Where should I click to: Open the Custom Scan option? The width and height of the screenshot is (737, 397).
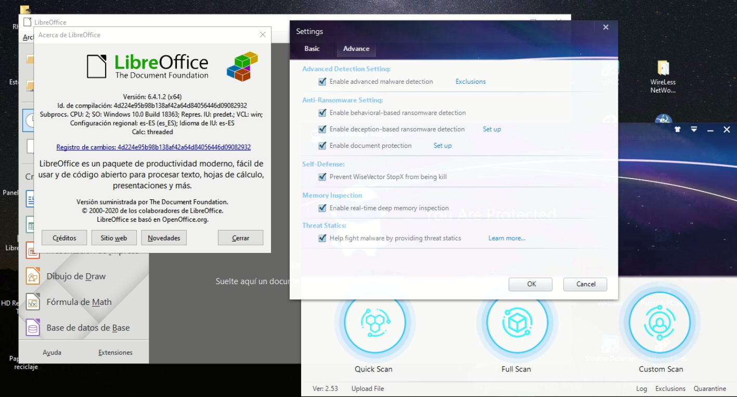(660, 323)
